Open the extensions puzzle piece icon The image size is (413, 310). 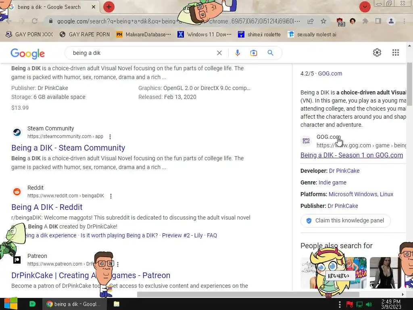tap(365, 21)
